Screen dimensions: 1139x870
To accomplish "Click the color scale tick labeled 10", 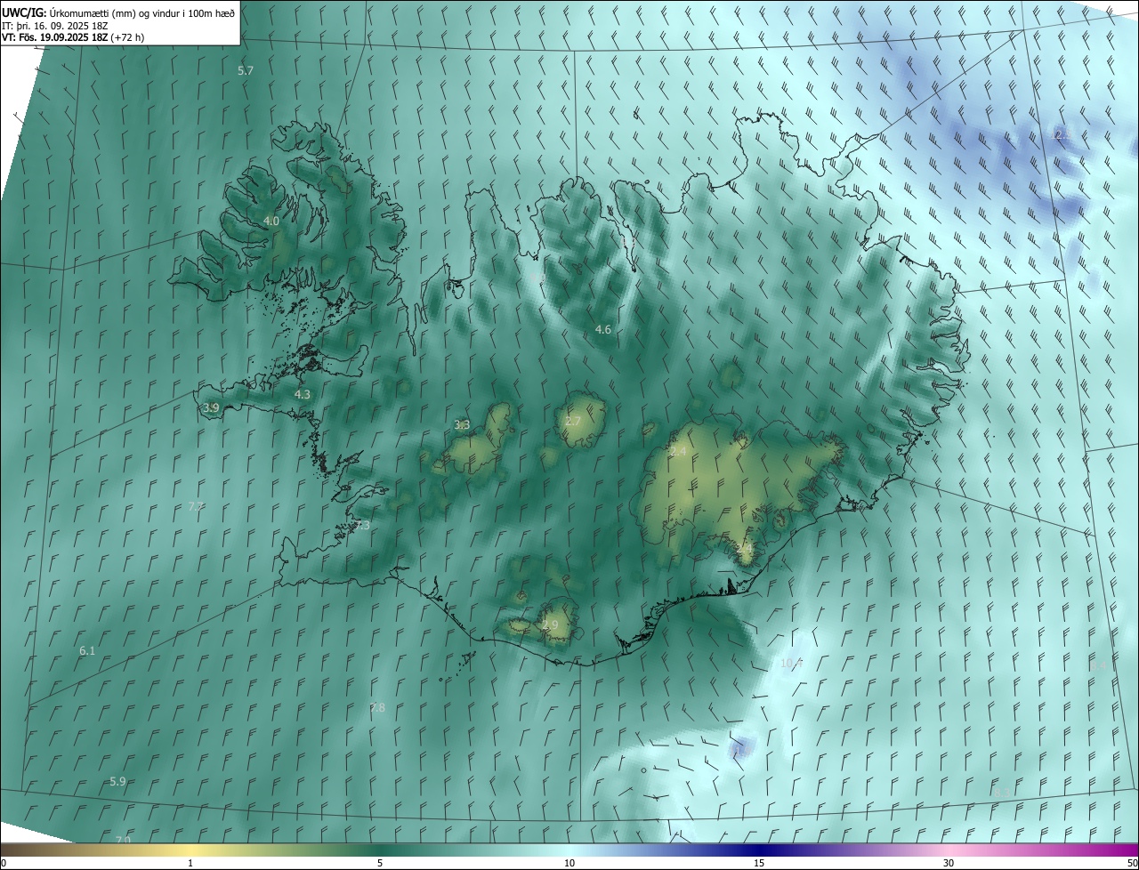I will coord(569,863).
